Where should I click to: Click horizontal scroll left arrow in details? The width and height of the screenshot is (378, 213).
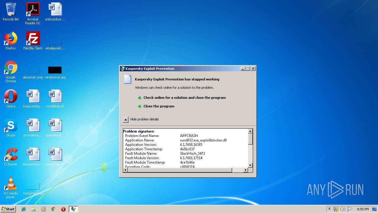pos(125,170)
